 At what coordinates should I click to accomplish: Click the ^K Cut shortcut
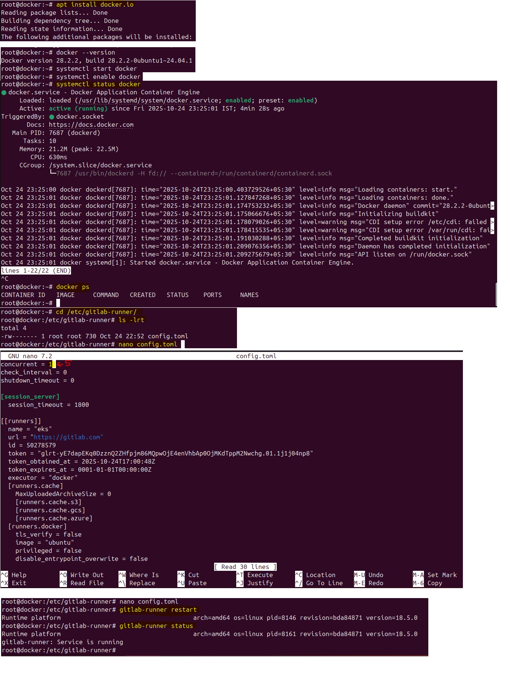(x=188, y=575)
